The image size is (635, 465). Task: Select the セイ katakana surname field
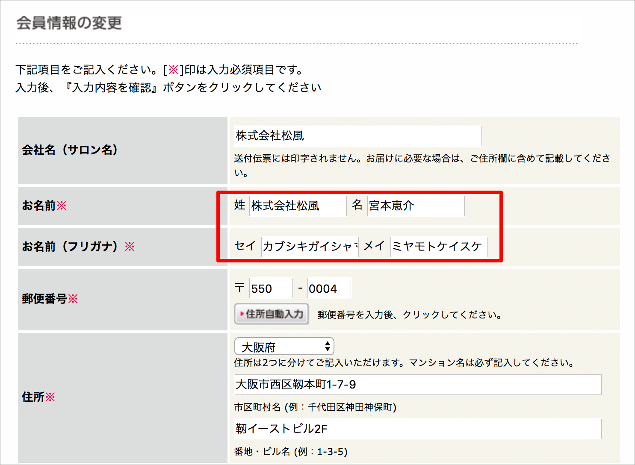coord(309,247)
